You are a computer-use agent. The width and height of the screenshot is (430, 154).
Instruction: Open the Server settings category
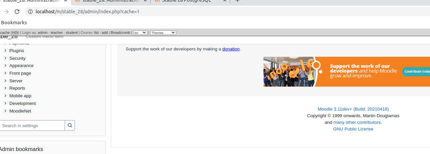(x=16, y=81)
